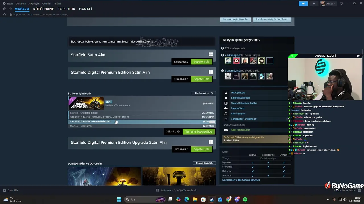This screenshot has height=204, width=364.
Task: Open the notifications bell icon
Action: pos(314,3)
